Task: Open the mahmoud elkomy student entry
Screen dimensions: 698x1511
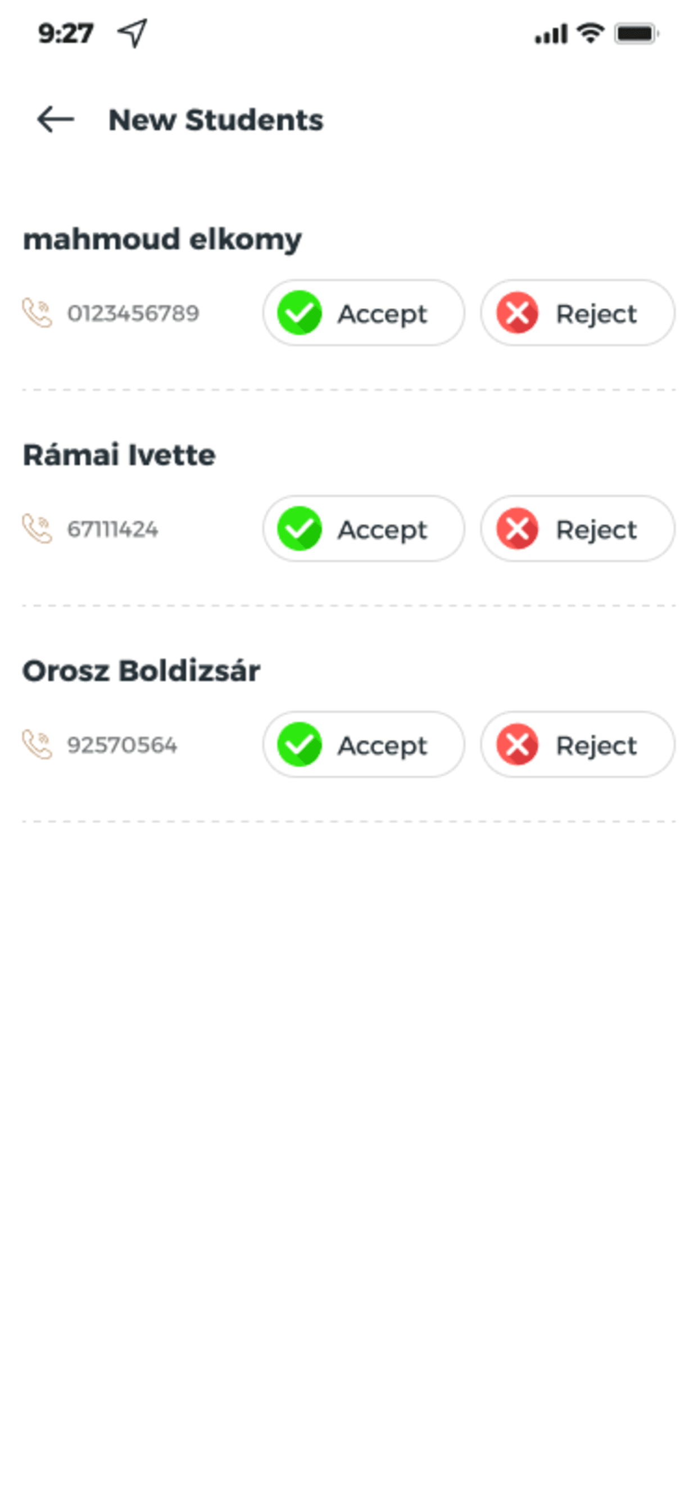Action: pos(162,240)
